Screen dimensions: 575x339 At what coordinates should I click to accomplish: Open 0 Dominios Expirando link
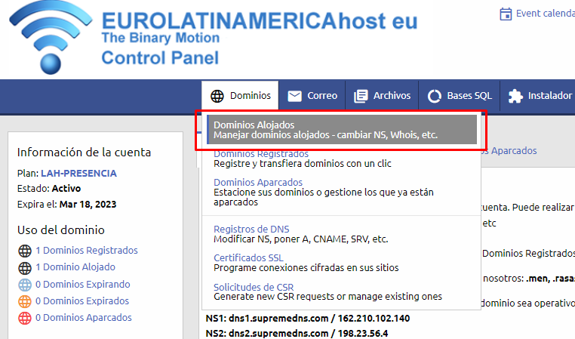pyautogui.click(x=83, y=285)
